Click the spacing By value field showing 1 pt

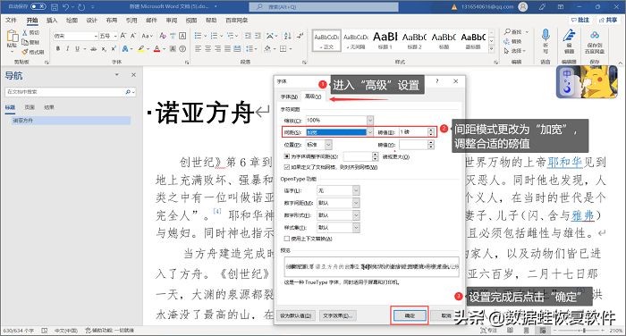[413, 132]
